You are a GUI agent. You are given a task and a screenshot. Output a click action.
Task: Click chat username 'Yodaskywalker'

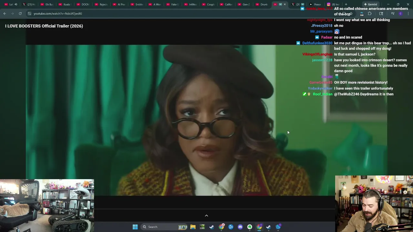pyautogui.click(x=320, y=88)
